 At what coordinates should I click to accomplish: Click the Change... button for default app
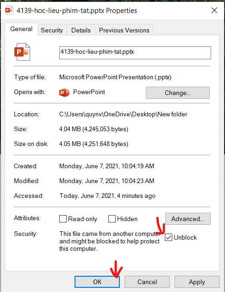click(178, 93)
